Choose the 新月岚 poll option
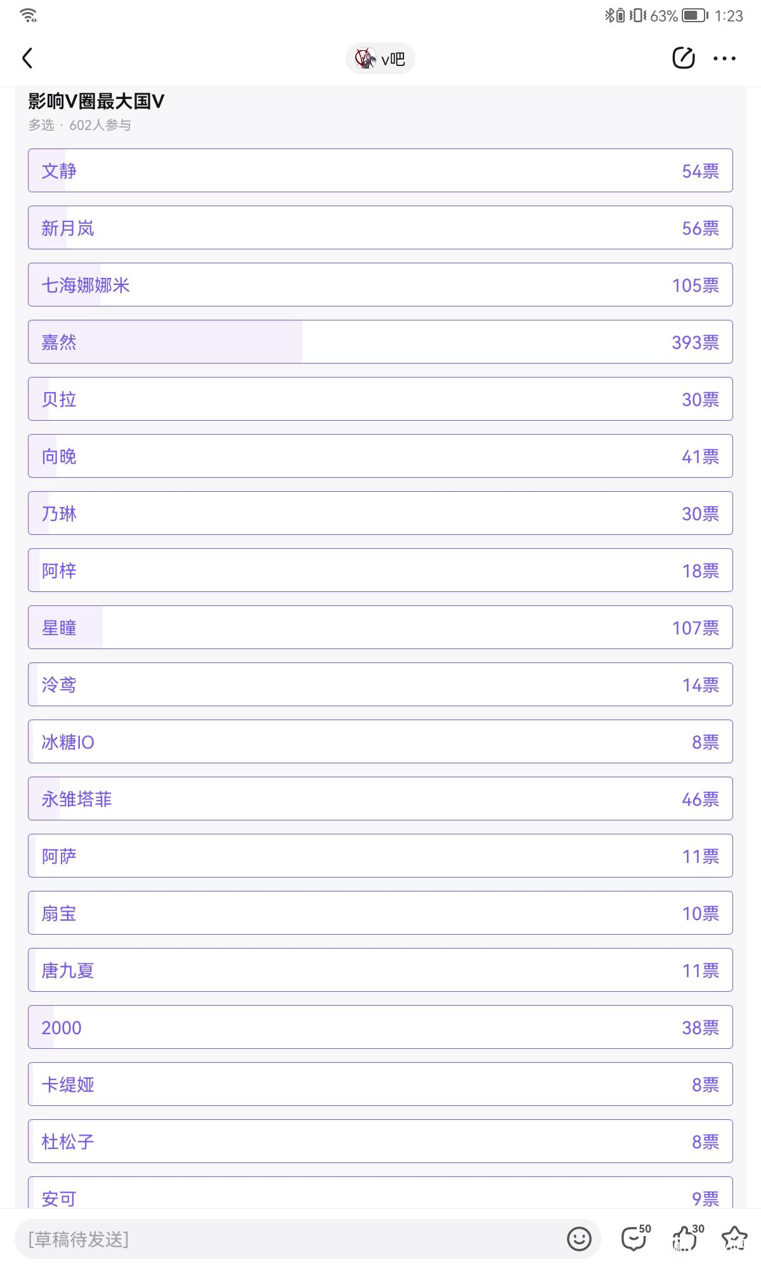This screenshot has height=1269, width=761. 380,228
